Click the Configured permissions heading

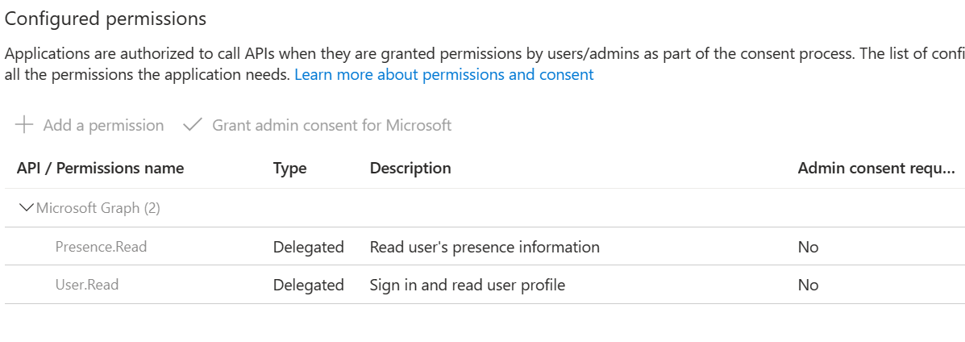coord(105,19)
